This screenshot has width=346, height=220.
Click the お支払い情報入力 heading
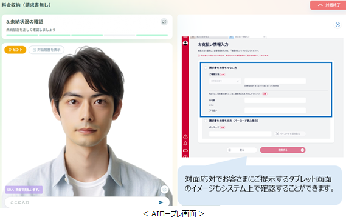213,44
